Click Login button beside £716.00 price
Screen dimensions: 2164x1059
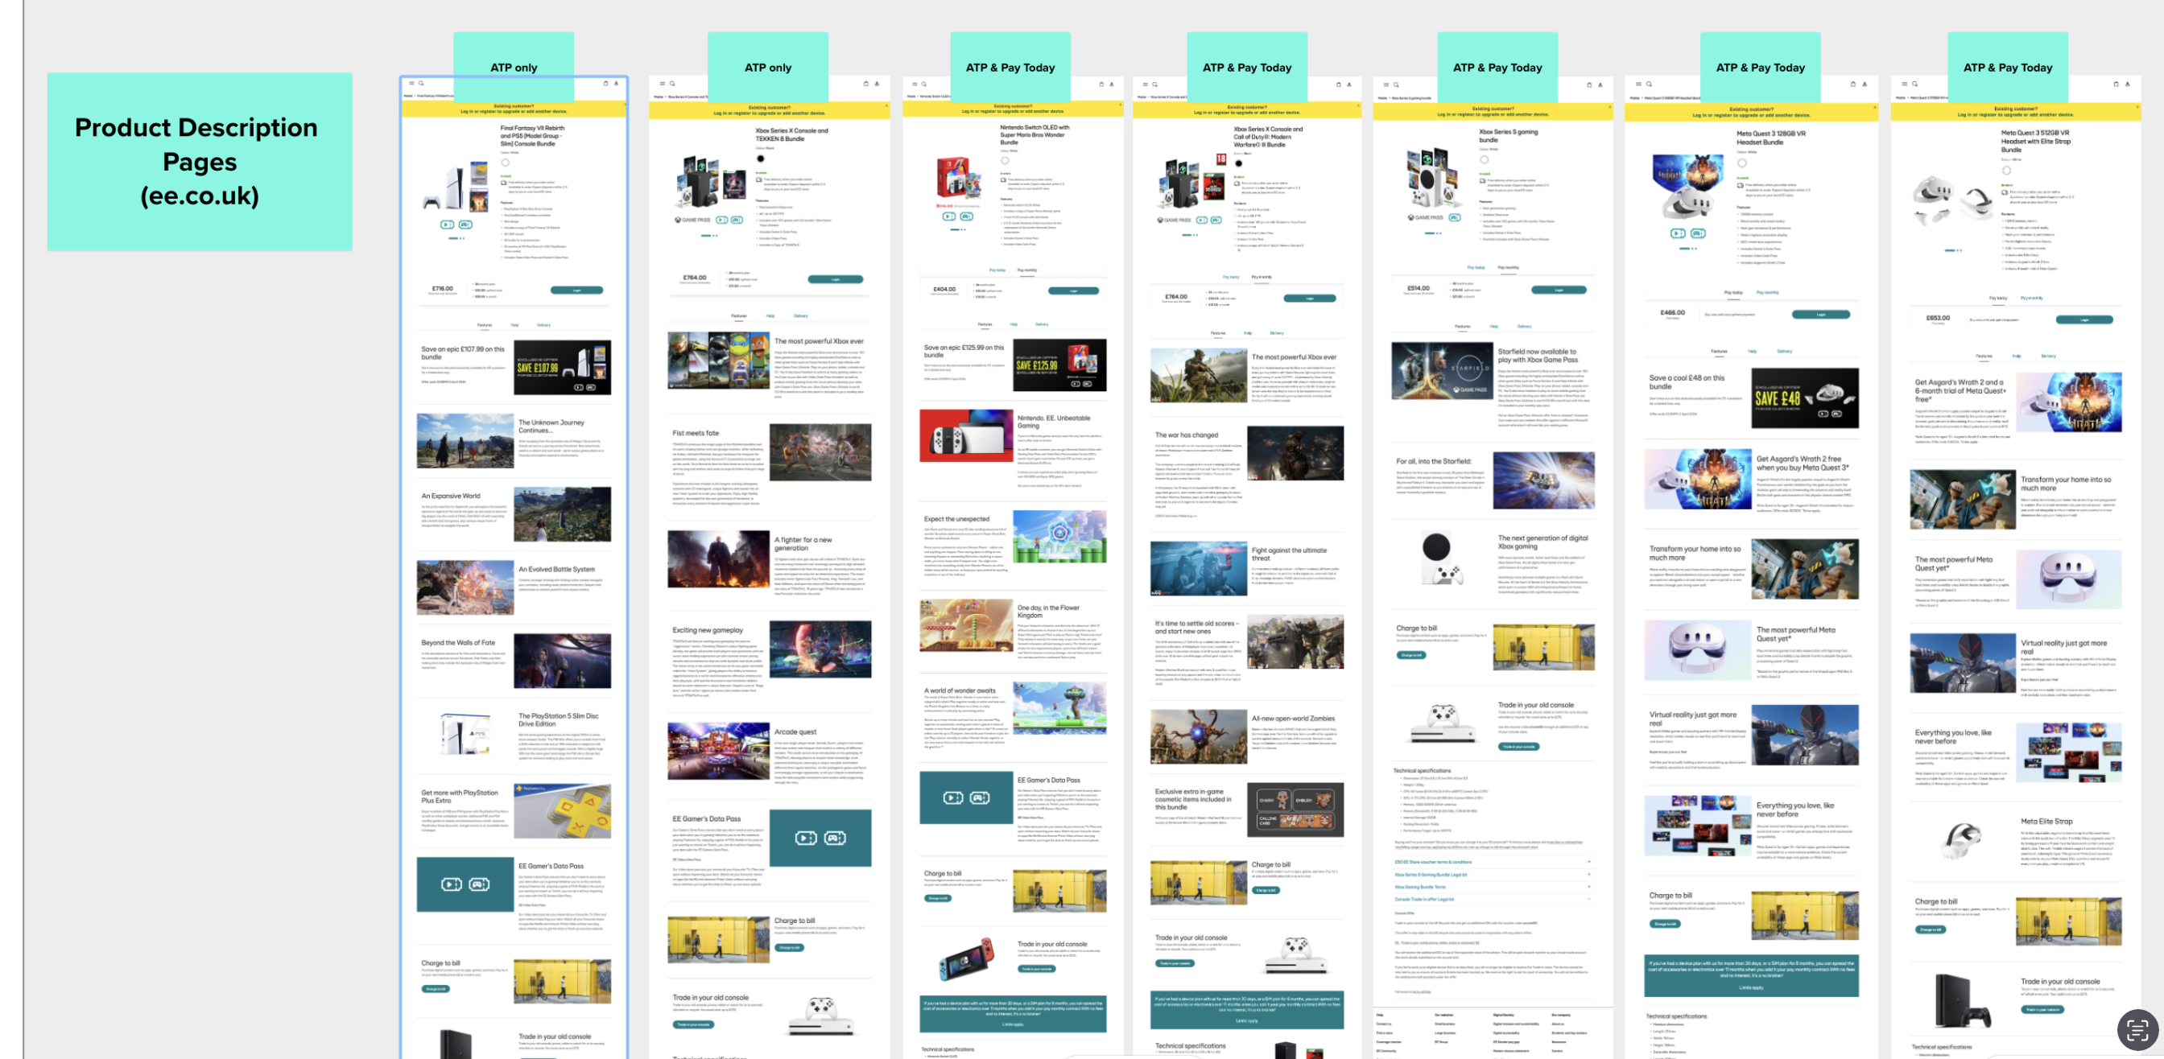pos(576,290)
